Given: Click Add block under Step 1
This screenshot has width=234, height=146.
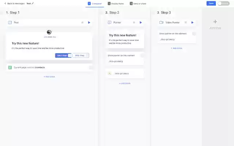Looking at the screenshot, I should pos(49,77).
